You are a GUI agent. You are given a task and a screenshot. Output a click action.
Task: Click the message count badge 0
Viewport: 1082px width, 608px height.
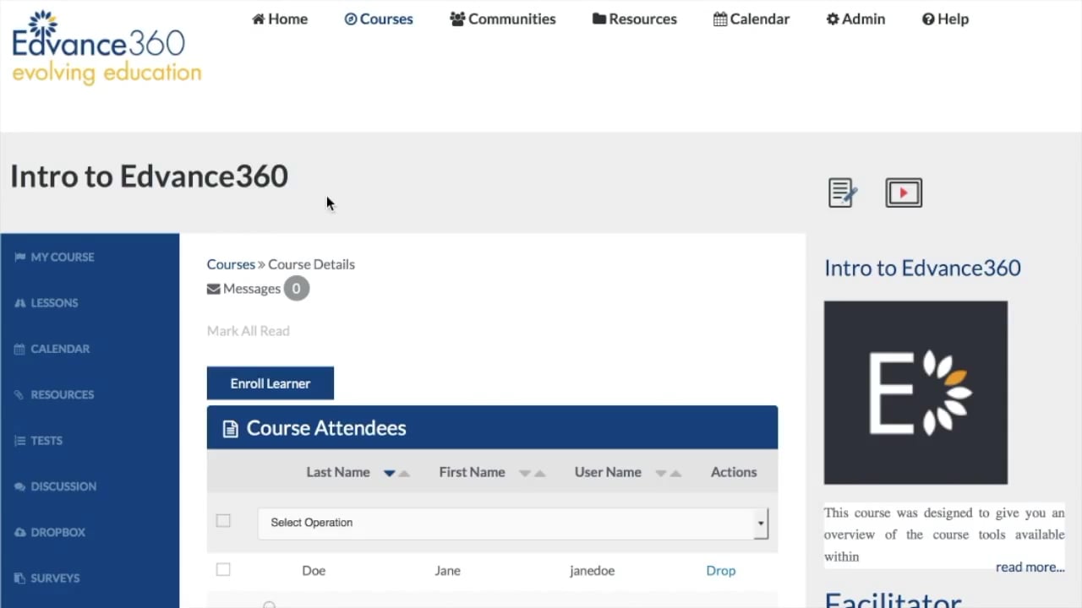point(296,289)
